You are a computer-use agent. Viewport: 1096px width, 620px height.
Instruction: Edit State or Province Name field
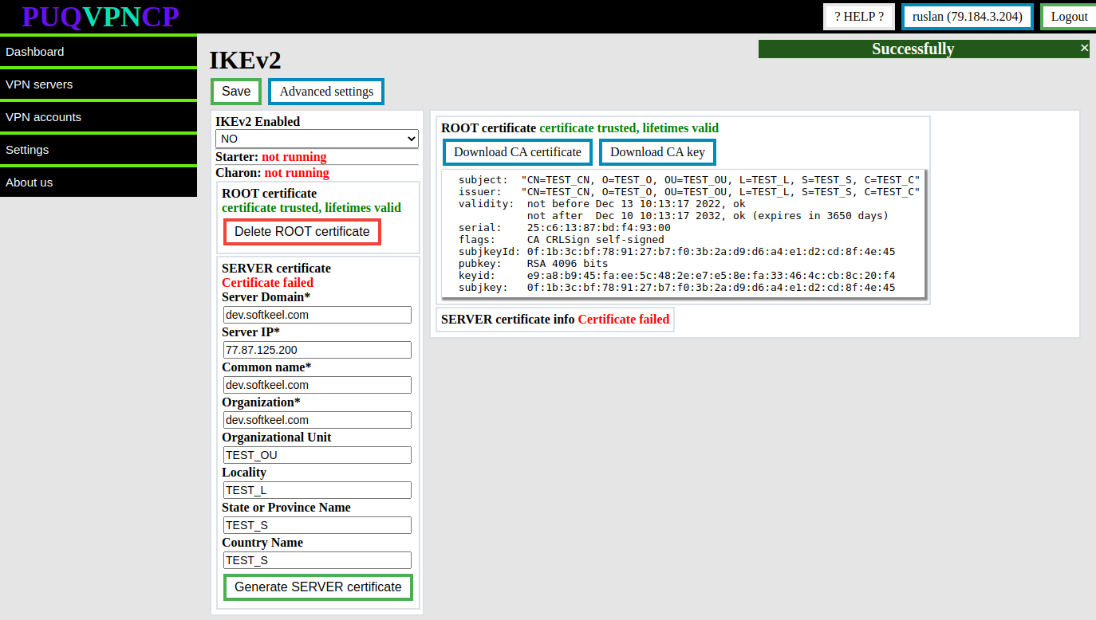point(317,525)
